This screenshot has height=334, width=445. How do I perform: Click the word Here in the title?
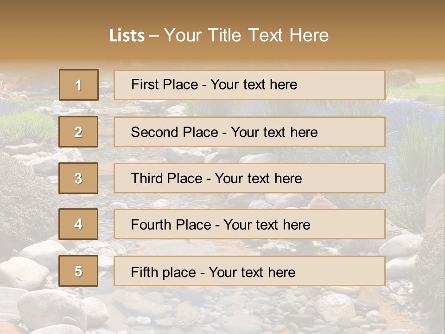point(309,36)
